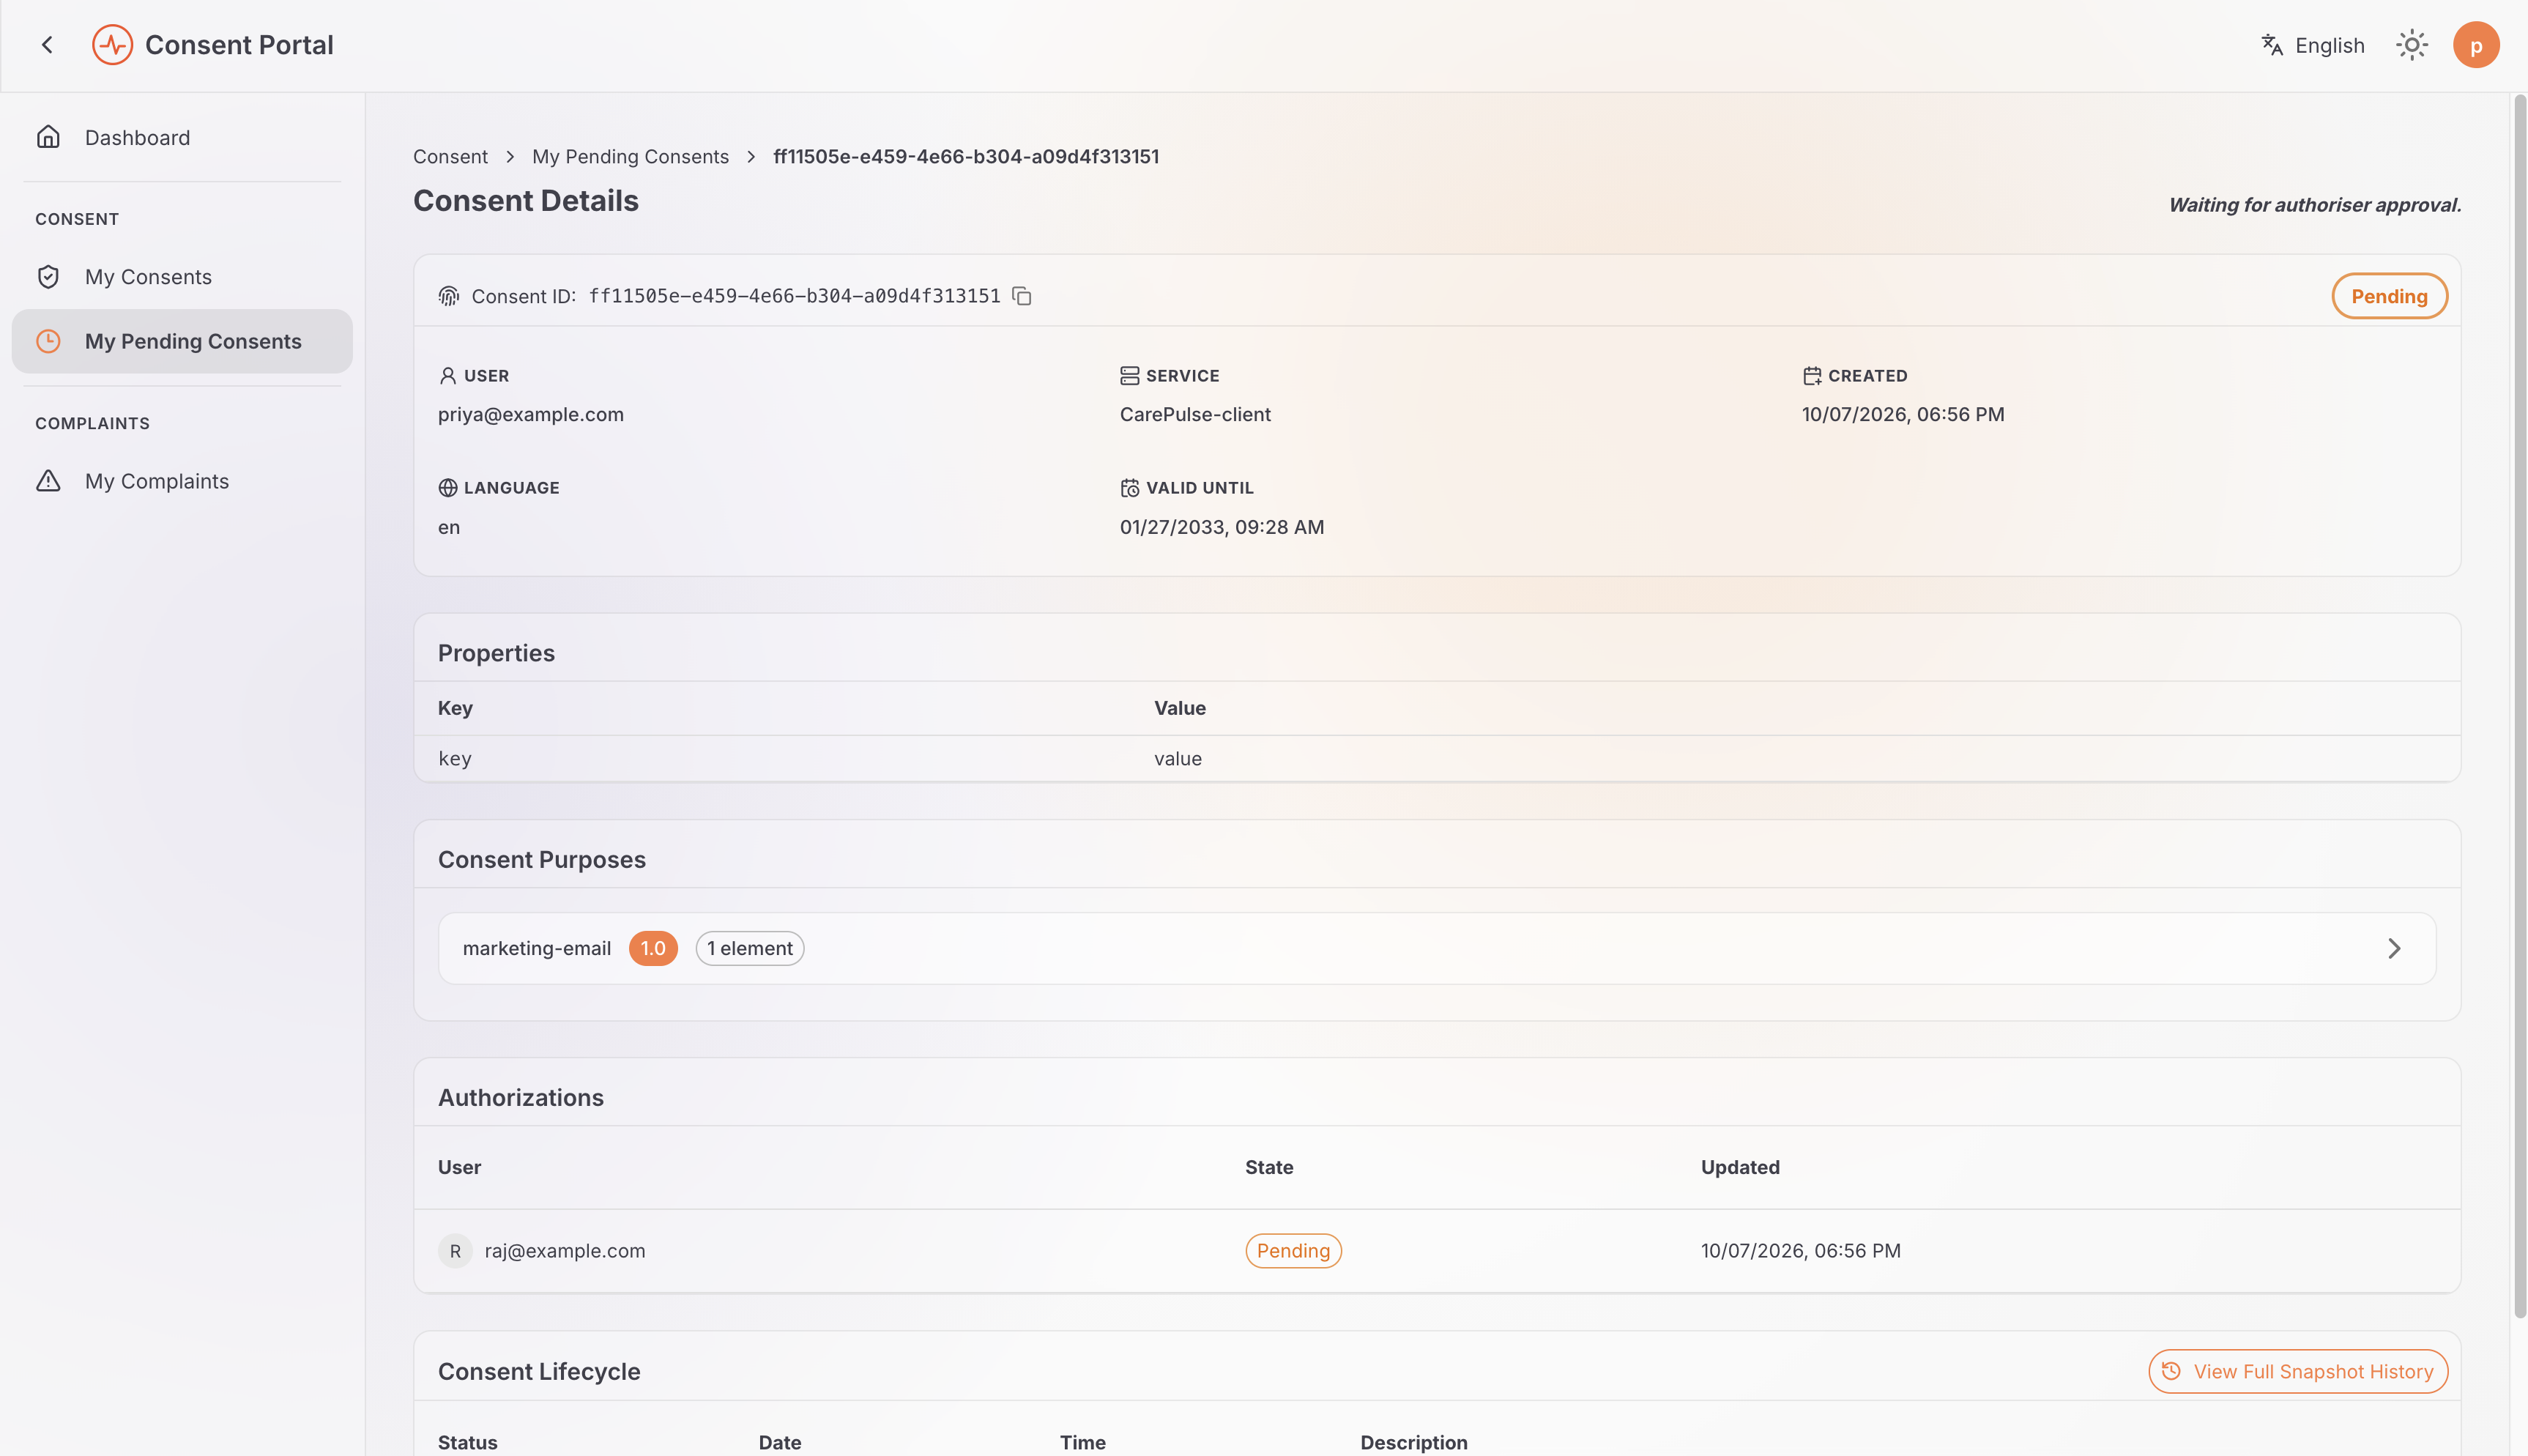Open the user avatar 'p' menu

point(2475,45)
